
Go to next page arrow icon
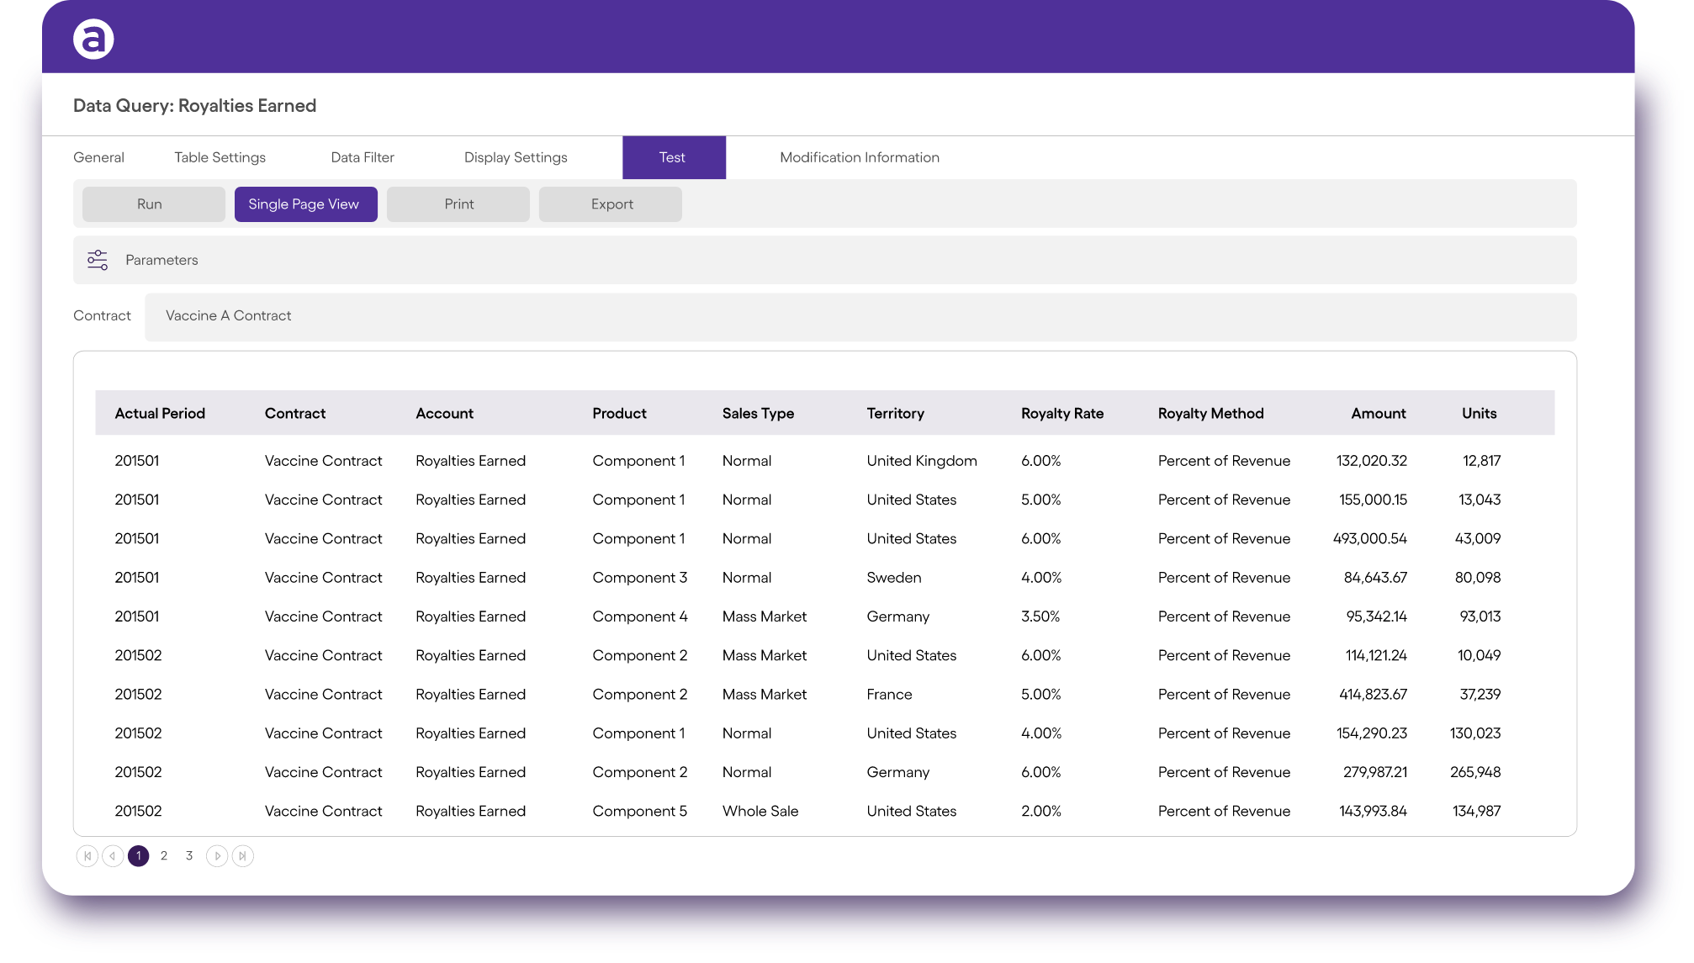pos(217,856)
